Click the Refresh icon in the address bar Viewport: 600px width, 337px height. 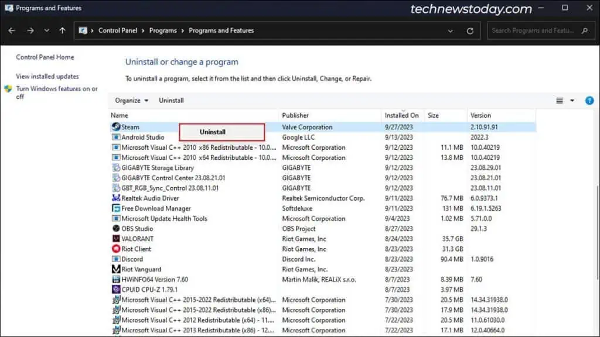tap(469, 30)
